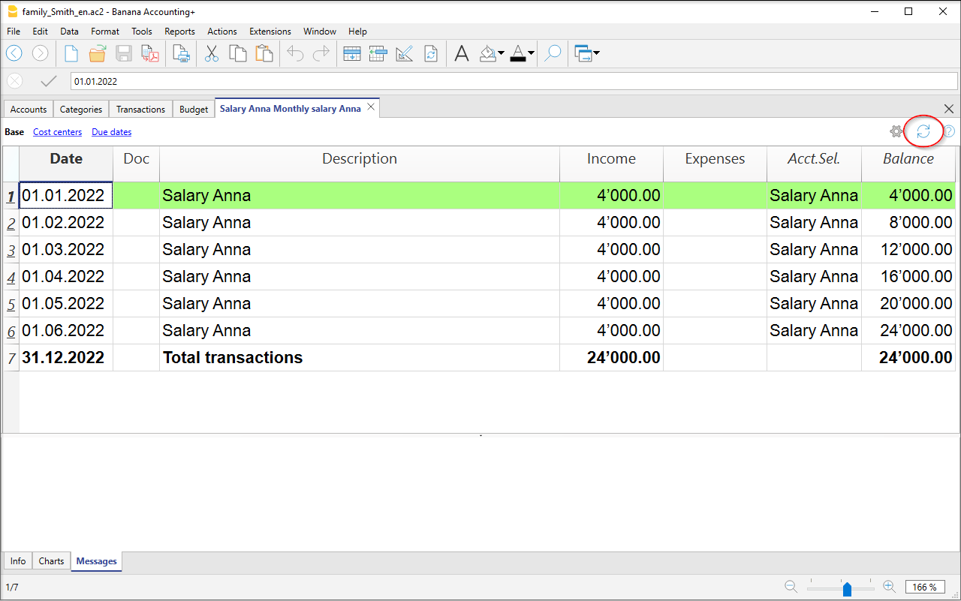
Task: Select row number 3 header
Action: point(11,250)
